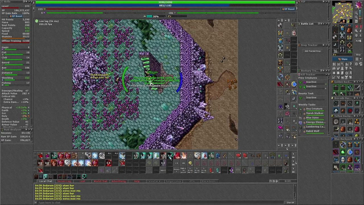The width and height of the screenshot is (364, 205).
Task: Toggle the Chat Off button
Action: pos(290,202)
